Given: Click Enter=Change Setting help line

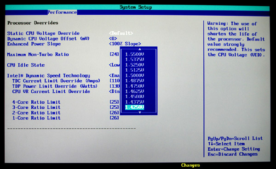Looking at the screenshot, I should (234, 149).
